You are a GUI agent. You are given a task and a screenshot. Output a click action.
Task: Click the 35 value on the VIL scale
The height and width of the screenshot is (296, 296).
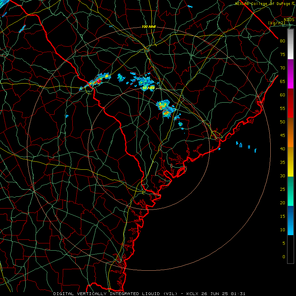(x=283, y=162)
